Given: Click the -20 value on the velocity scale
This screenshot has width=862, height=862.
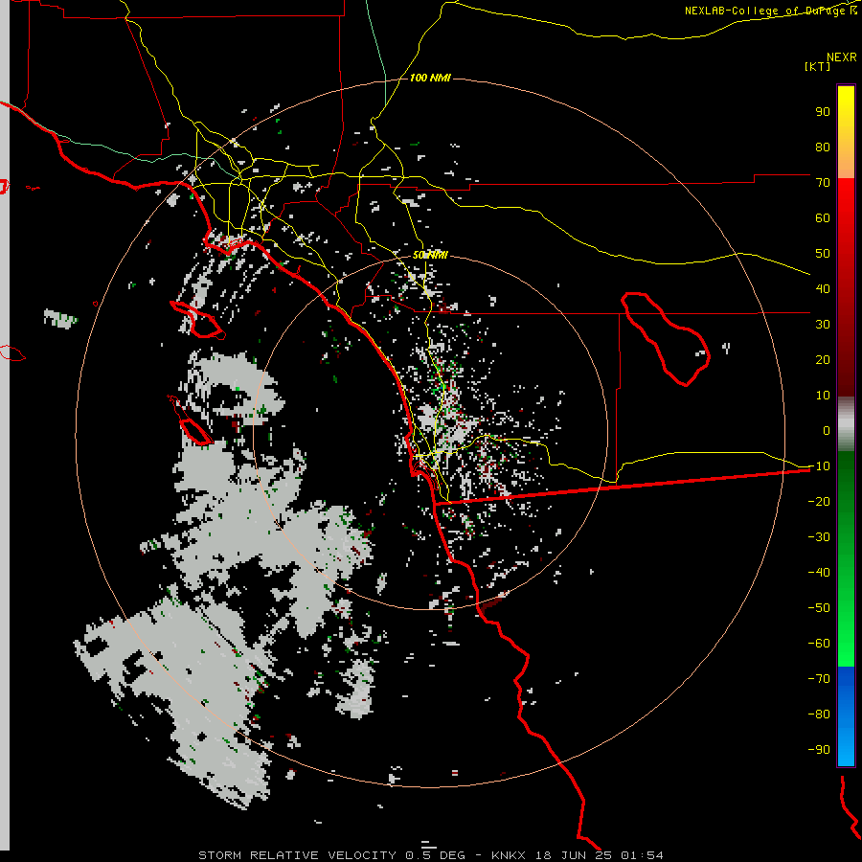Looking at the screenshot, I should click(x=819, y=501).
